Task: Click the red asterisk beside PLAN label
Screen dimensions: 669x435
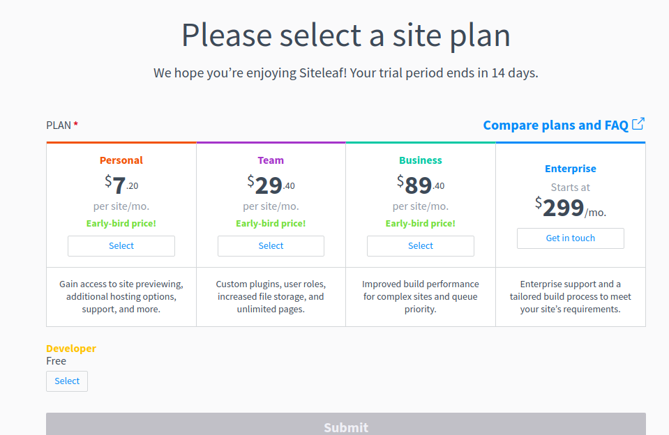Action: pos(76,125)
